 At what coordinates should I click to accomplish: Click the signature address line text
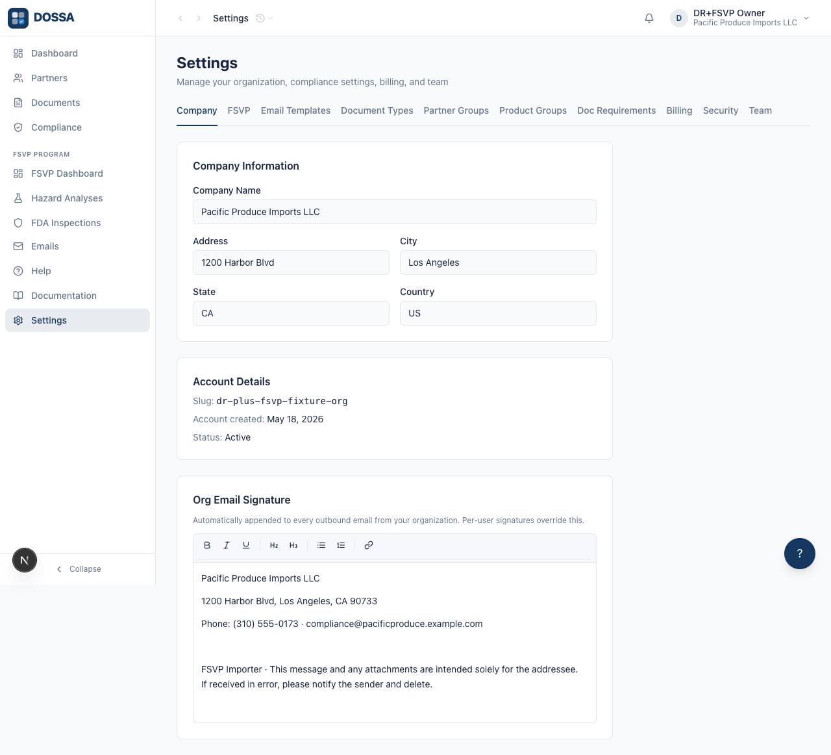pos(289,601)
